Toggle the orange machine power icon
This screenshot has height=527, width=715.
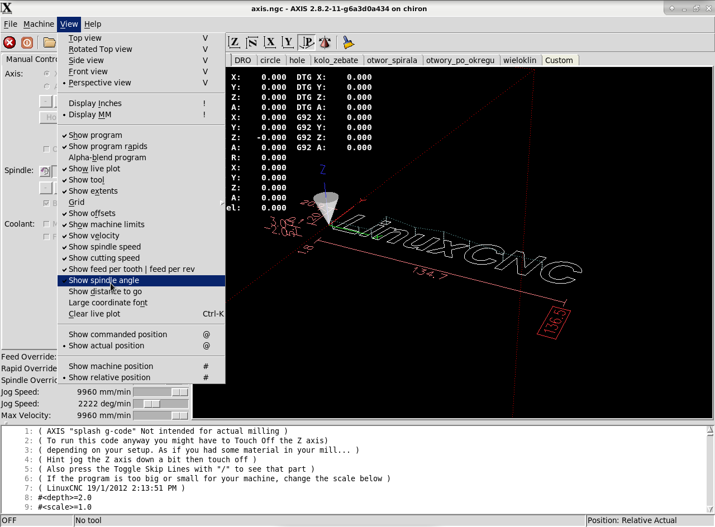coord(27,42)
